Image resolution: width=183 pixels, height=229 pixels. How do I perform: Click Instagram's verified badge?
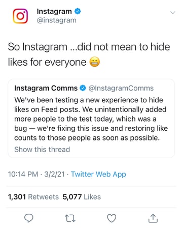(x=78, y=11)
